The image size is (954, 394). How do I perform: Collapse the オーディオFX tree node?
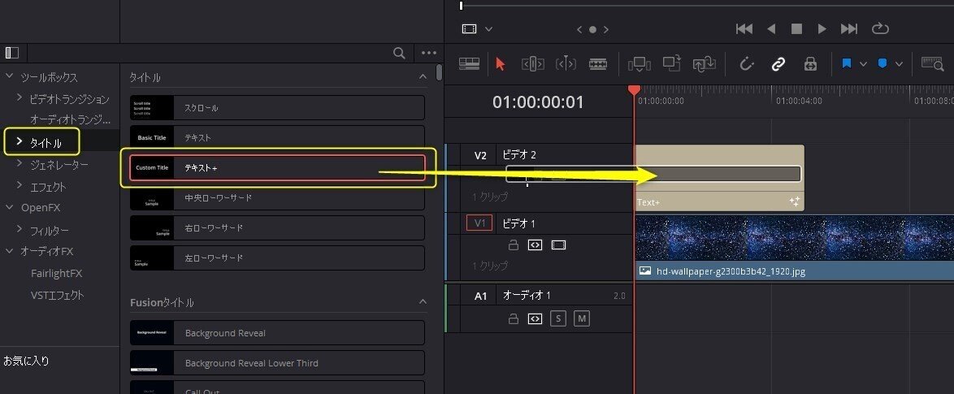[x=9, y=250]
